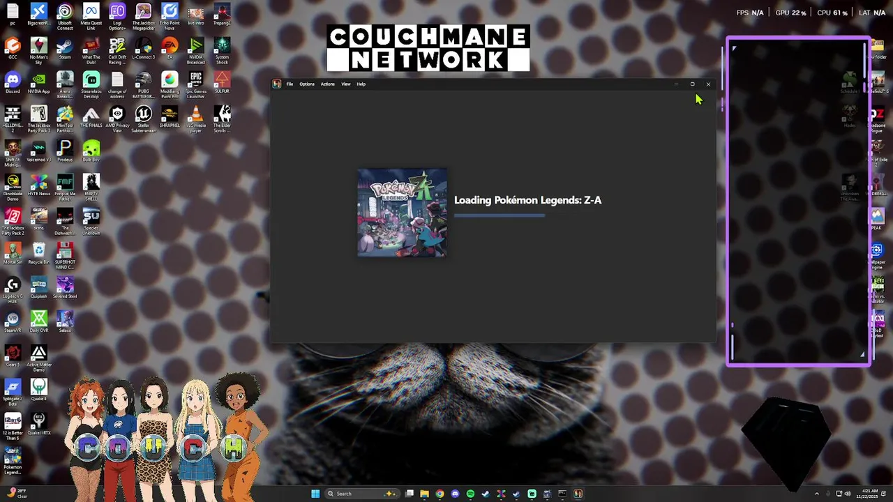Close the emulator window
Screen dimensions: 893x502
click(708, 84)
